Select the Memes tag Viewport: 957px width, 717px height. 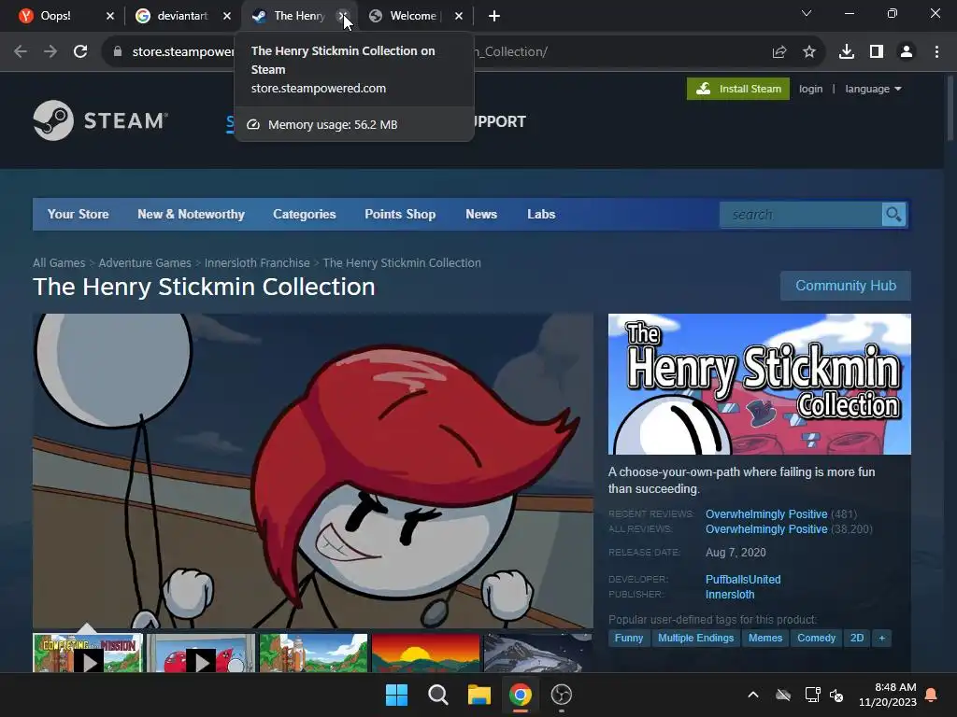pos(765,638)
